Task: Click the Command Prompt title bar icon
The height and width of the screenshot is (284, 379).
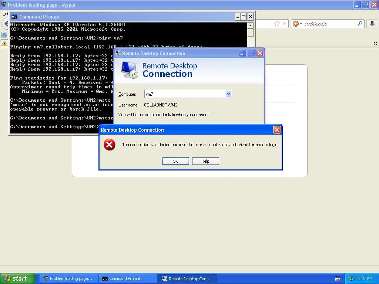Action: coord(14,17)
